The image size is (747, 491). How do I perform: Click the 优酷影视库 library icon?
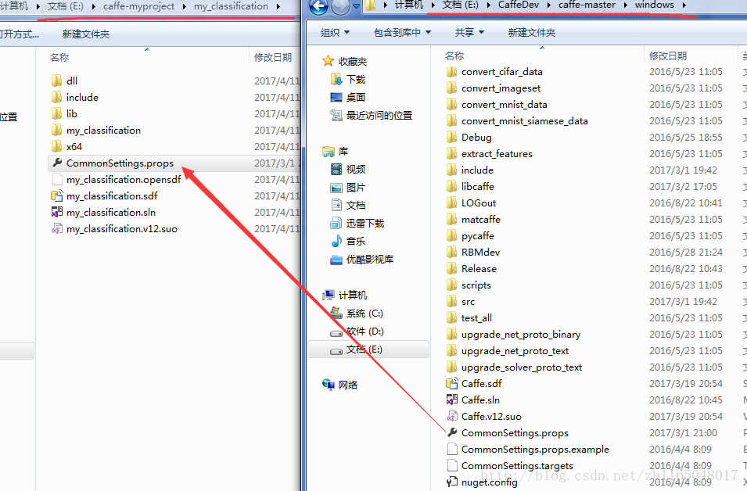336,259
